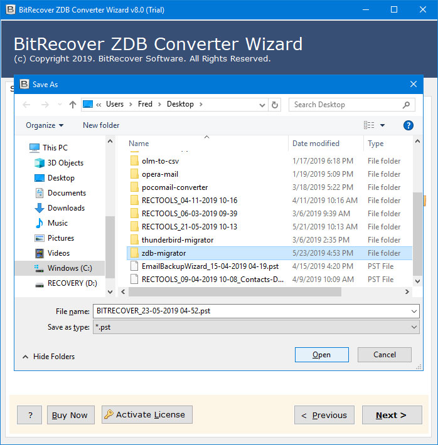Collapse folders with Hide Folders

pyautogui.click(x=48, y=357)
